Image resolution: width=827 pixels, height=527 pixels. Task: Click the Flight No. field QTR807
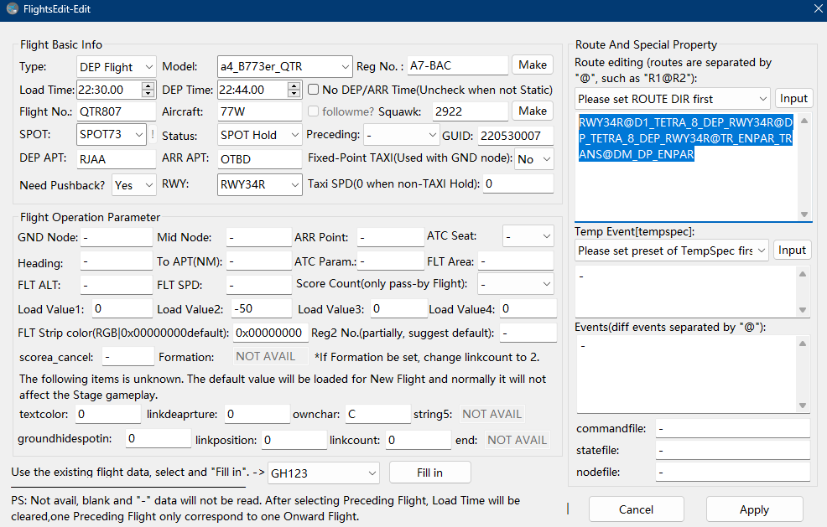(x=116, y=111)
